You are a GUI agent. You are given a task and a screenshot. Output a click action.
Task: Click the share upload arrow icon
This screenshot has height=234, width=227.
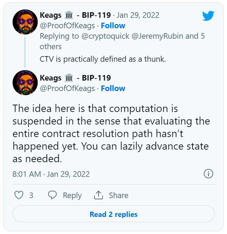[98, 195]
